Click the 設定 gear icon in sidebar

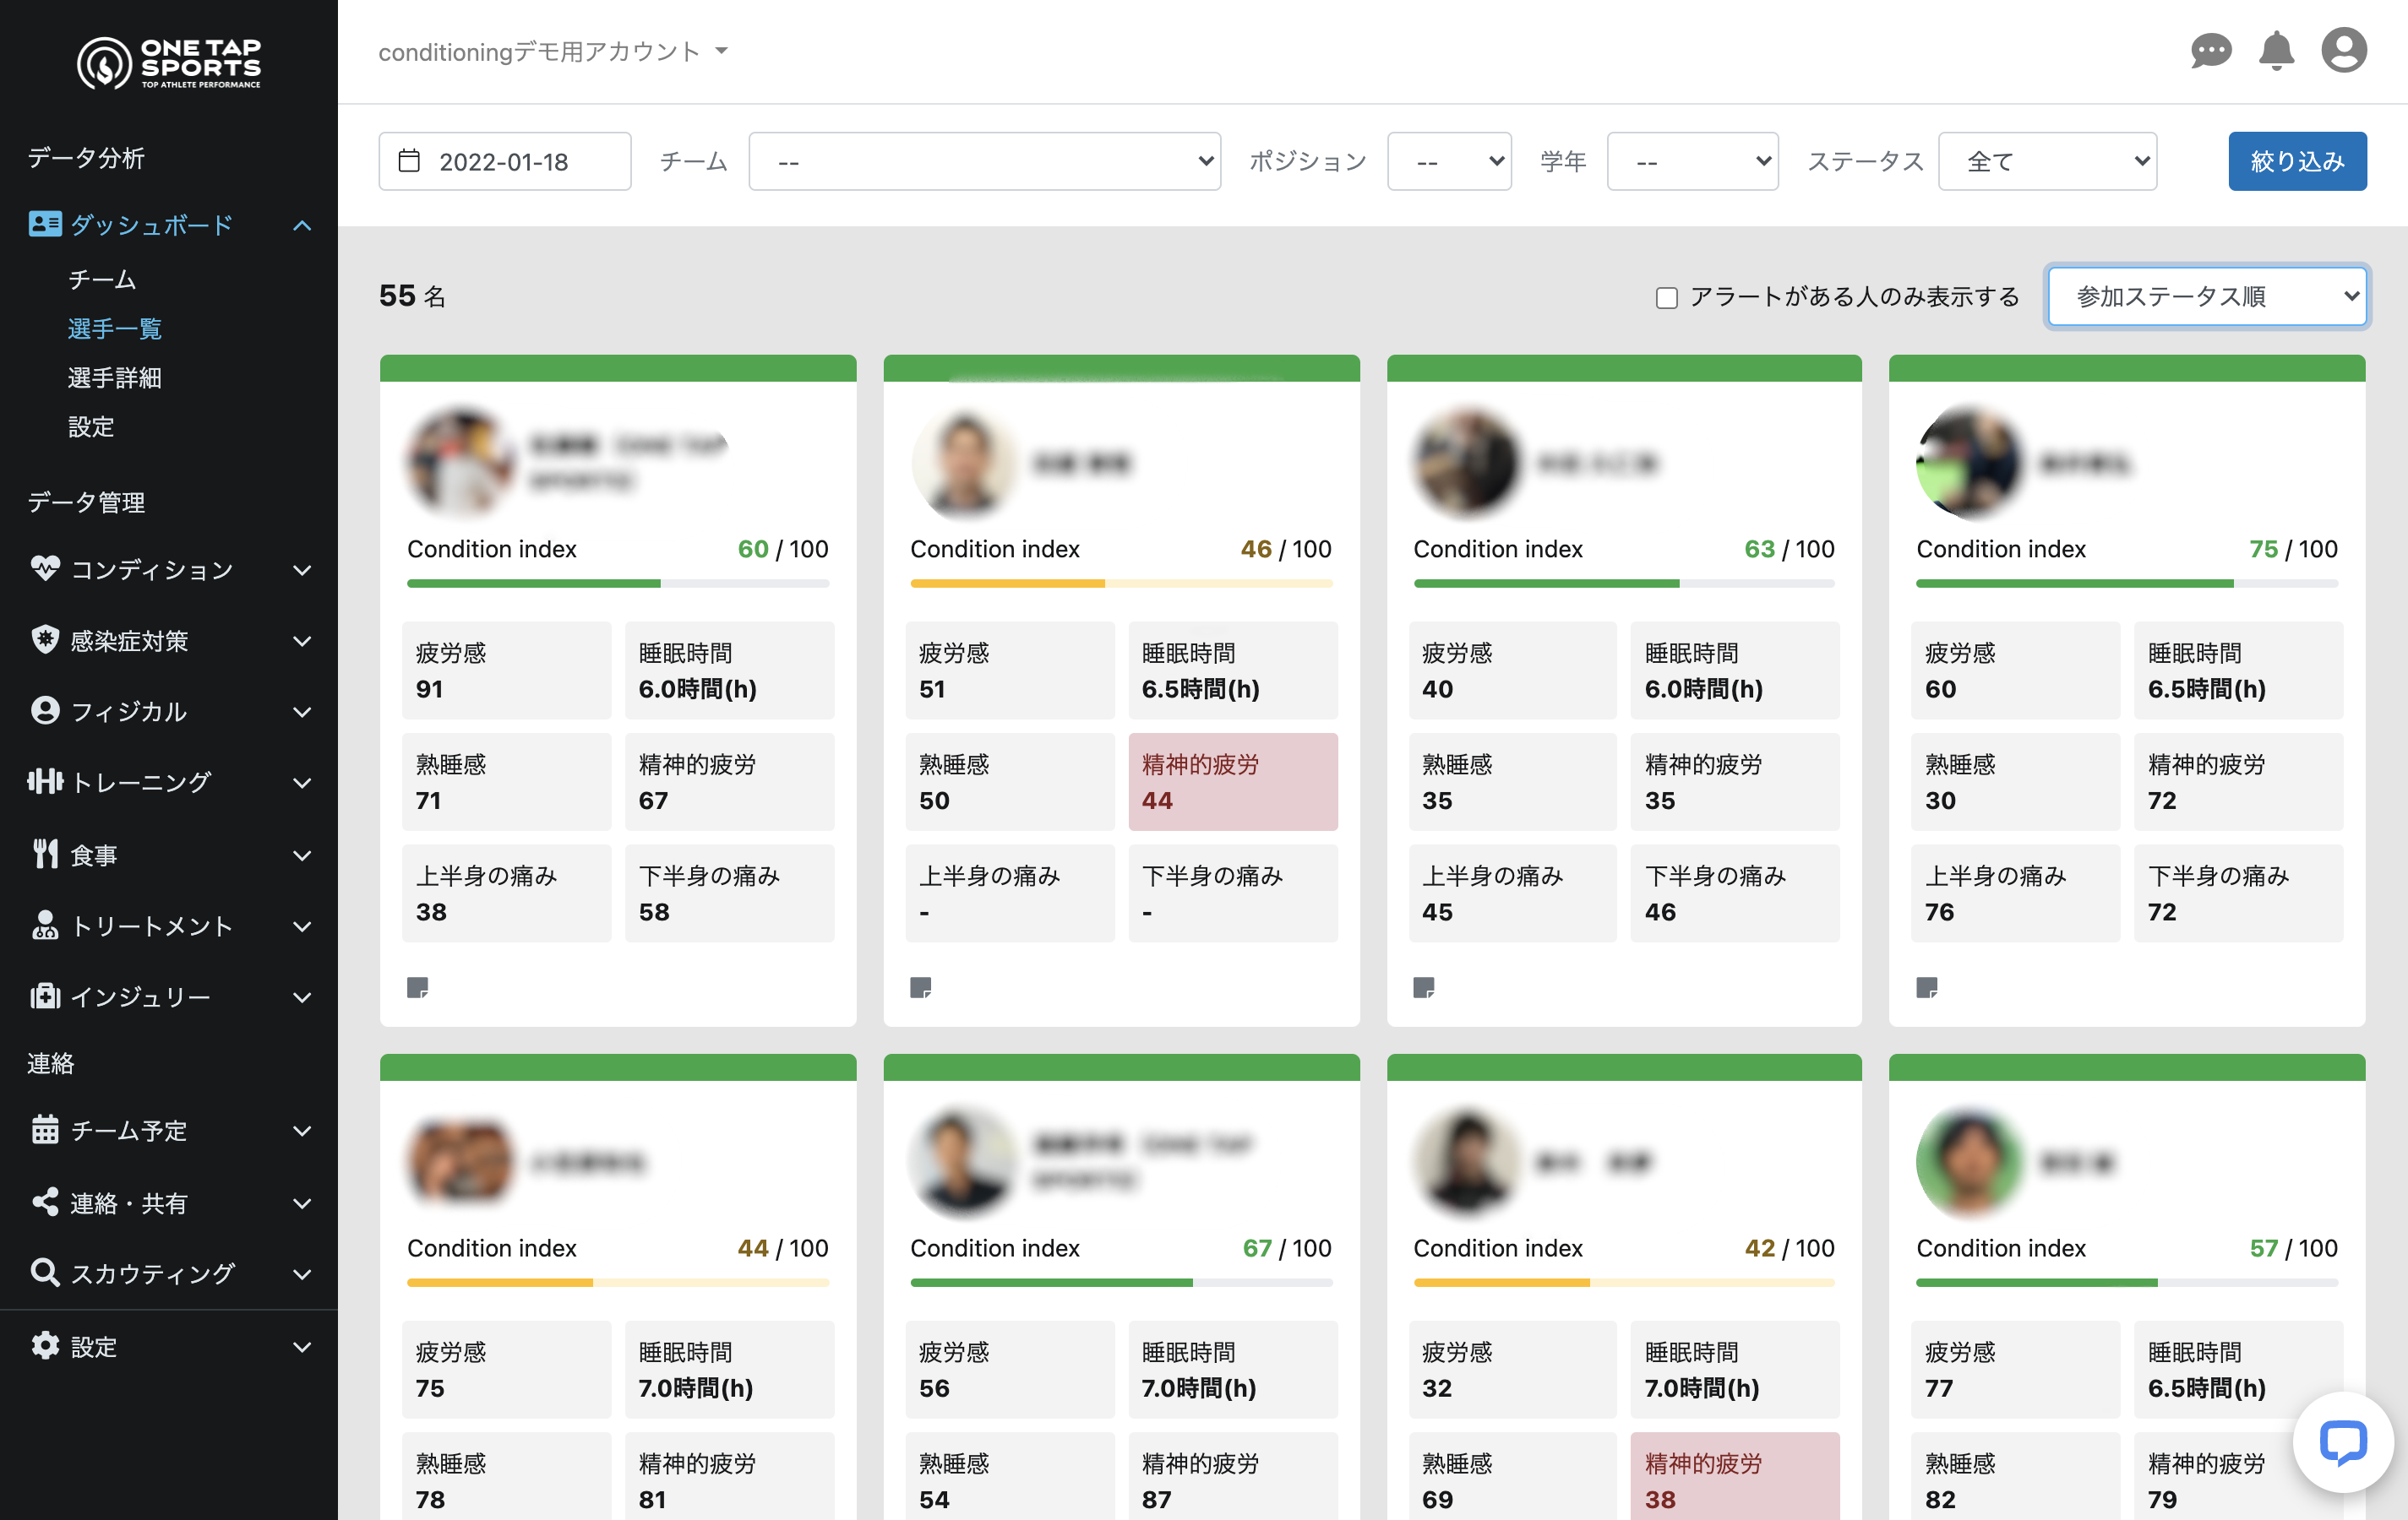pyautogui.click(x=45, y=1345)
